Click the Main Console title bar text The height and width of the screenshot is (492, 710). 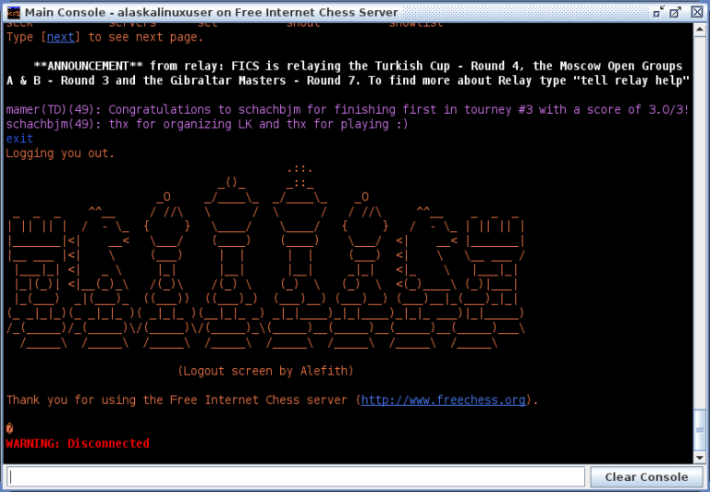212,12
